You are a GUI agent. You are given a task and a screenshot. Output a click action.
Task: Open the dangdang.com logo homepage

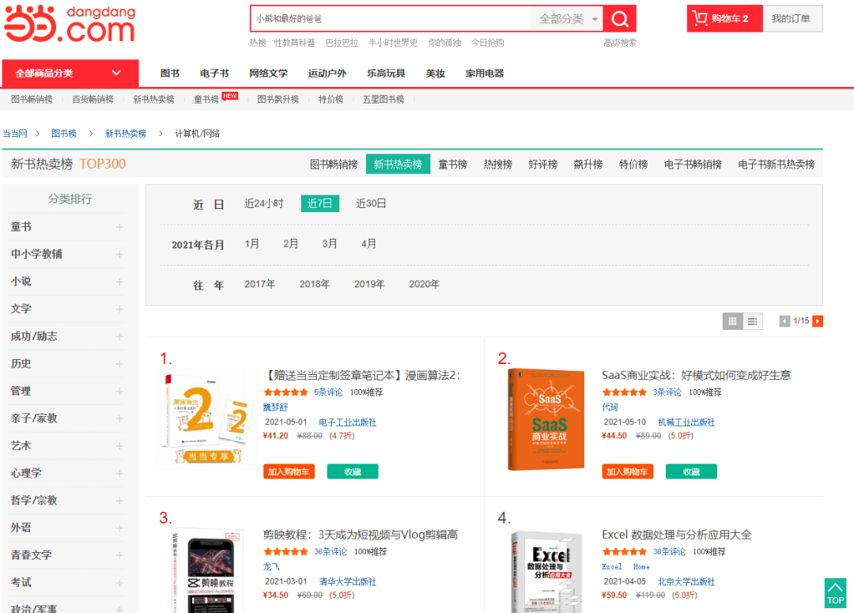tap(70, 24)
